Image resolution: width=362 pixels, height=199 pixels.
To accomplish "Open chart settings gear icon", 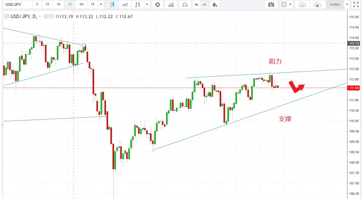I will click(157, 5).
